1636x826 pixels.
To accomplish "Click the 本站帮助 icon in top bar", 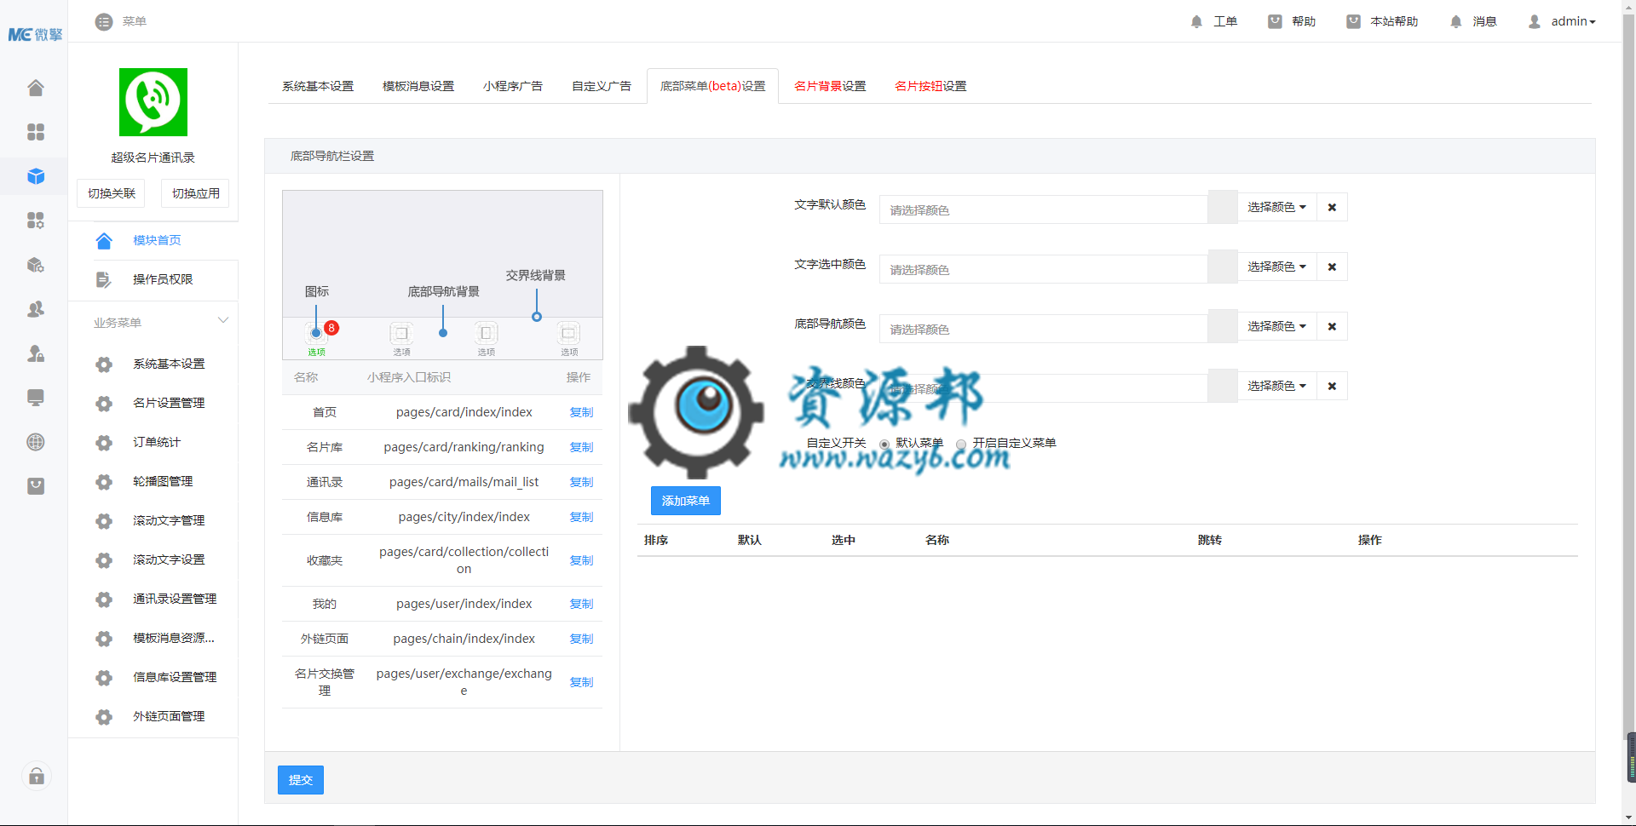I will click(x=1353, y=21).
